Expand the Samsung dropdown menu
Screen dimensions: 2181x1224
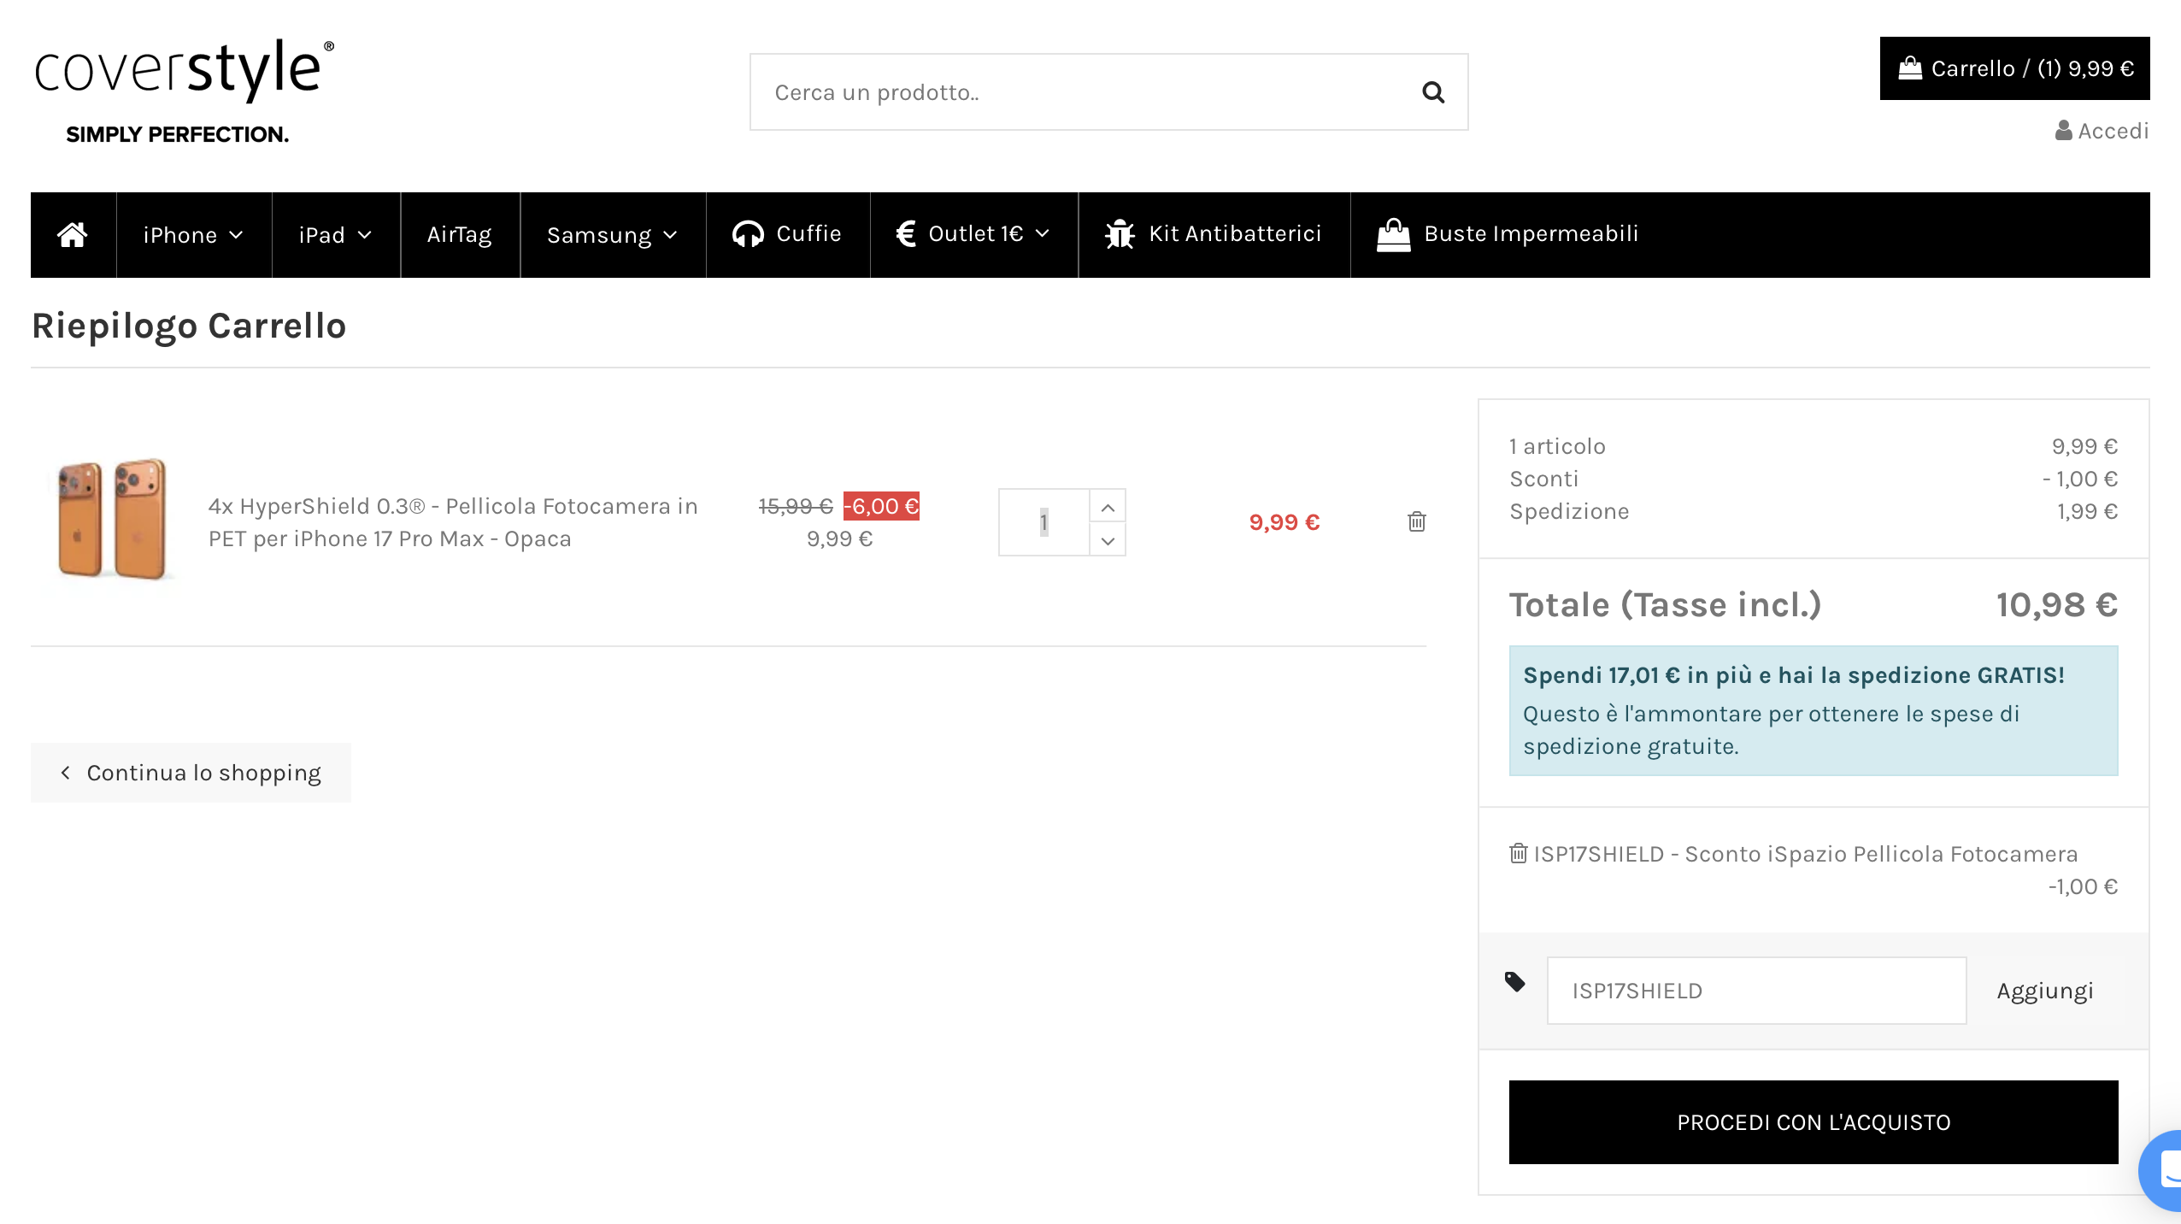click(612, 235)
